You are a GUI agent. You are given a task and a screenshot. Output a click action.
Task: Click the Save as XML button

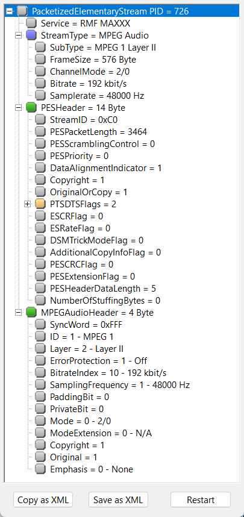click(118, 500)
